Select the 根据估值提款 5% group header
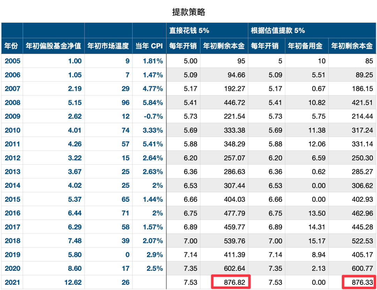This screenshot has width=377, height=290. coord(312,31)
